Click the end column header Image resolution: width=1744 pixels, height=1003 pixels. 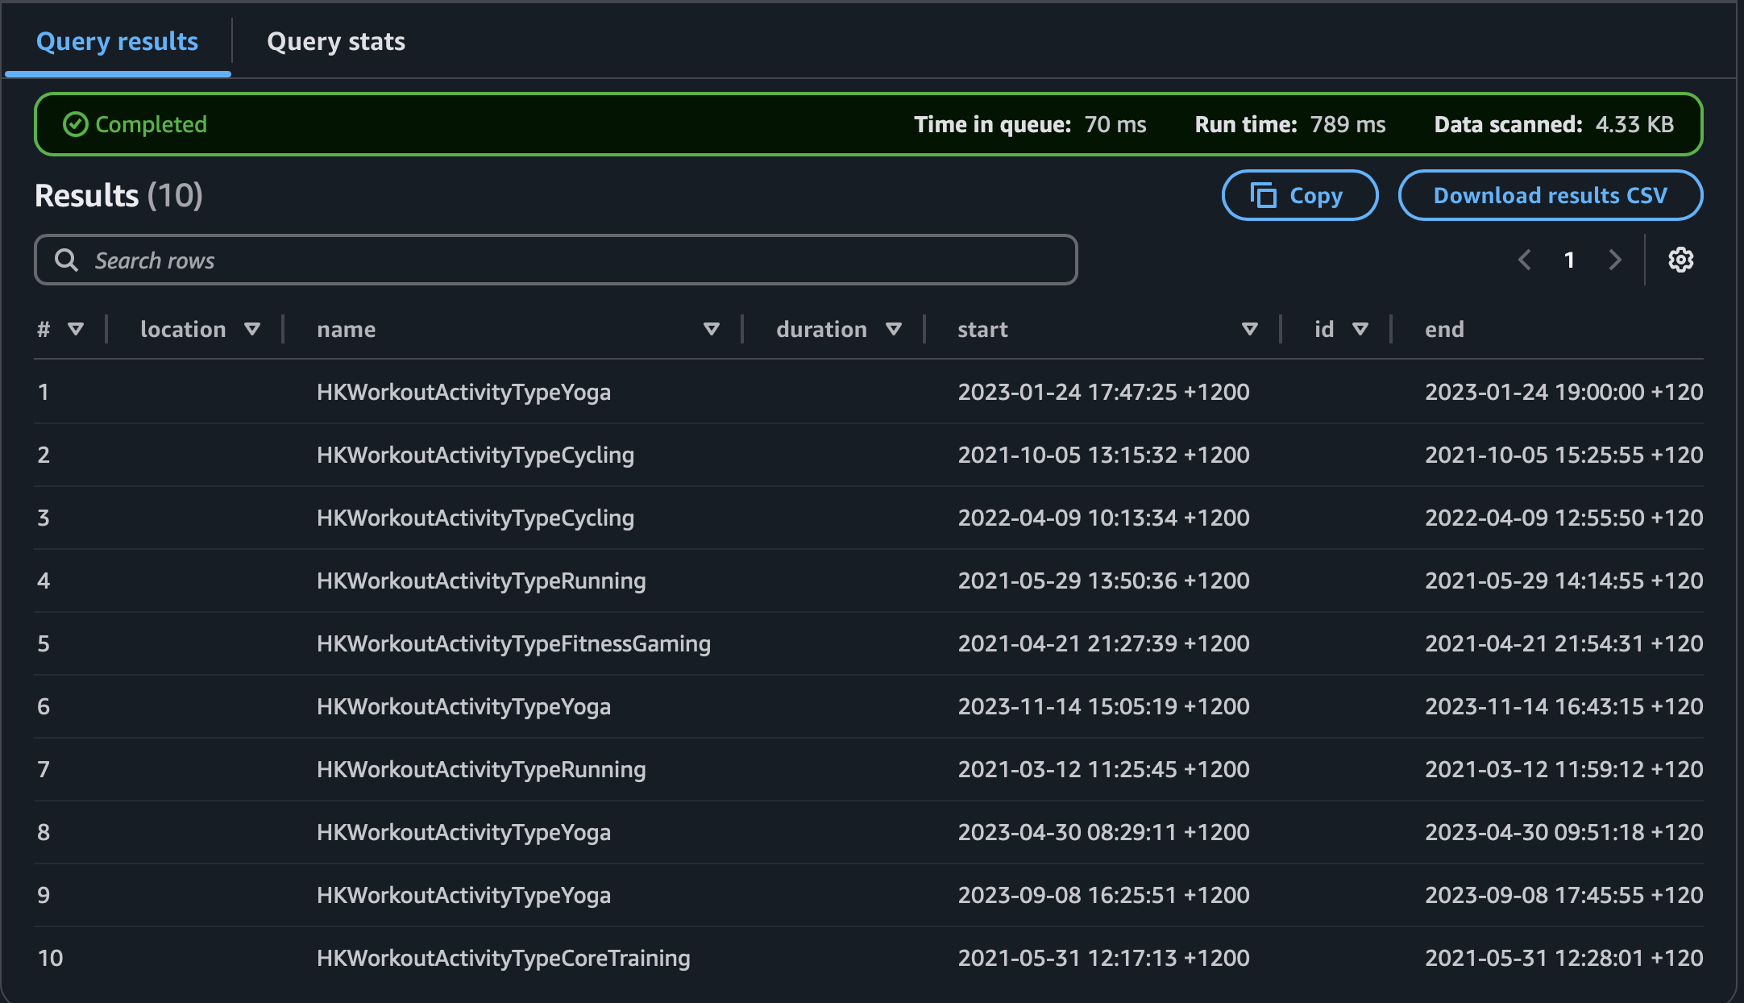point(1444,329)
